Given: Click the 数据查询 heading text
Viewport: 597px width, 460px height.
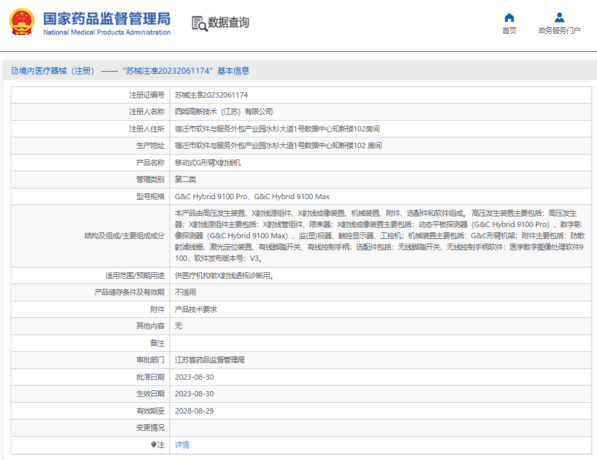Looking at the screenshot, I should coord(228,23).
